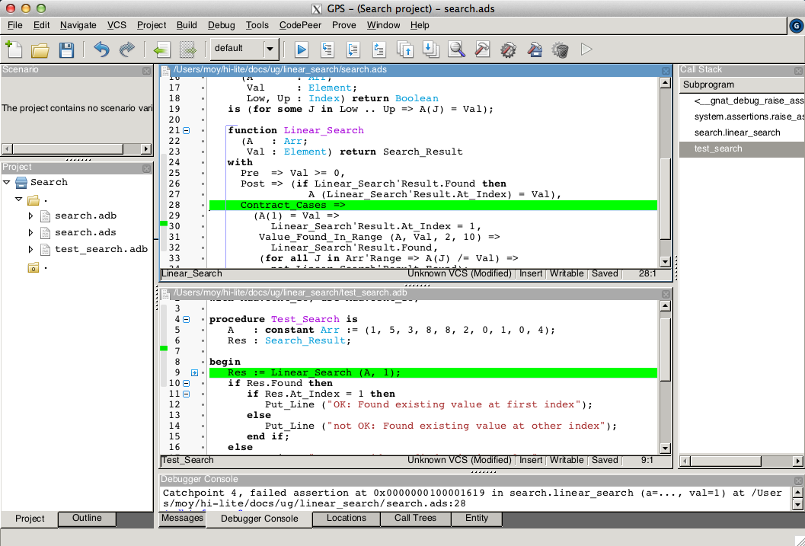Click the hammer with printer build icon
Image resolution: width=805 pixels, height=546 pixels.
(535, 49)
